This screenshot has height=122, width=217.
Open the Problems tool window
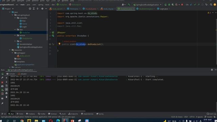point(31,114)
